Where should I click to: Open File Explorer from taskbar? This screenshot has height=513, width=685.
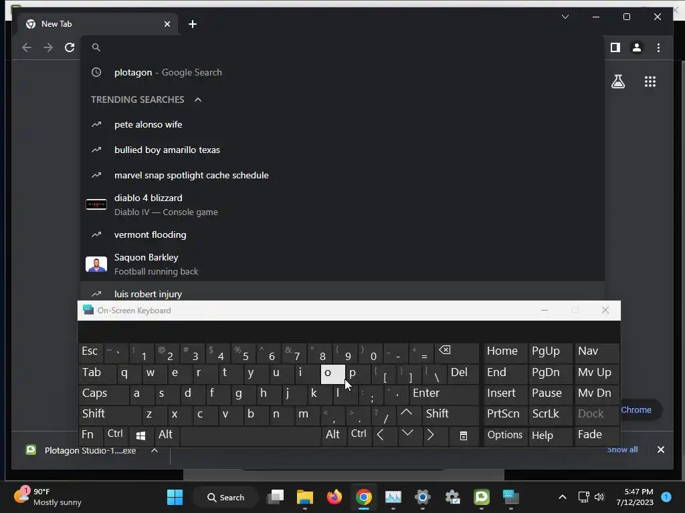[x=305, y=497]
